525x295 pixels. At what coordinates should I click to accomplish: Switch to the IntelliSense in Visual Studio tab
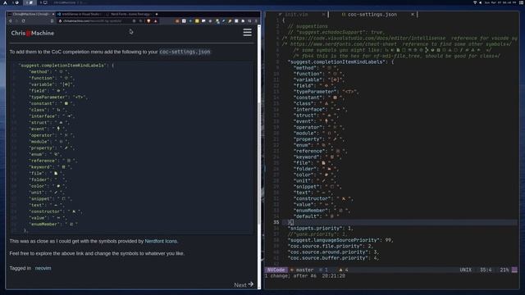80,14
